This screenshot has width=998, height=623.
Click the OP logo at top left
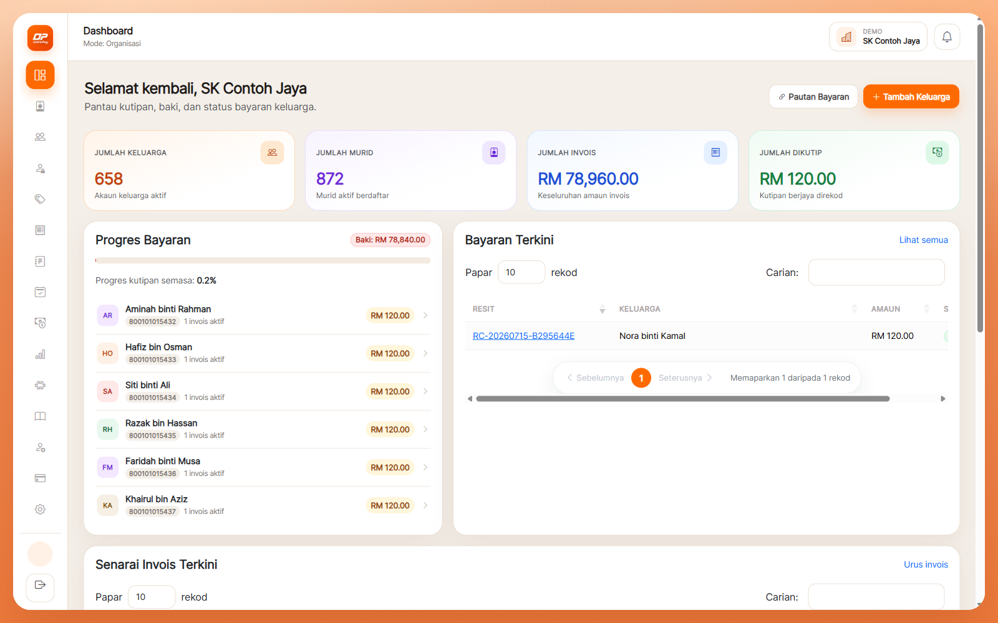(40, 38)
